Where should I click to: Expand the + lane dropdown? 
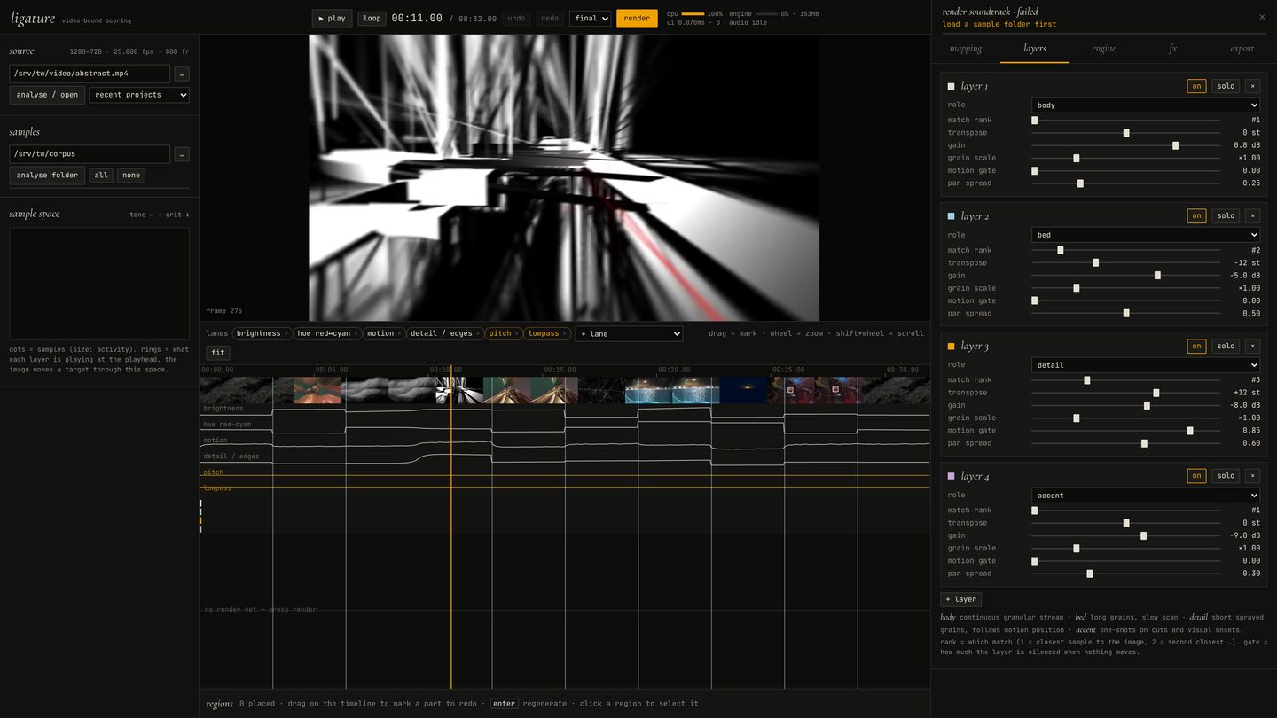coord(629,334)
